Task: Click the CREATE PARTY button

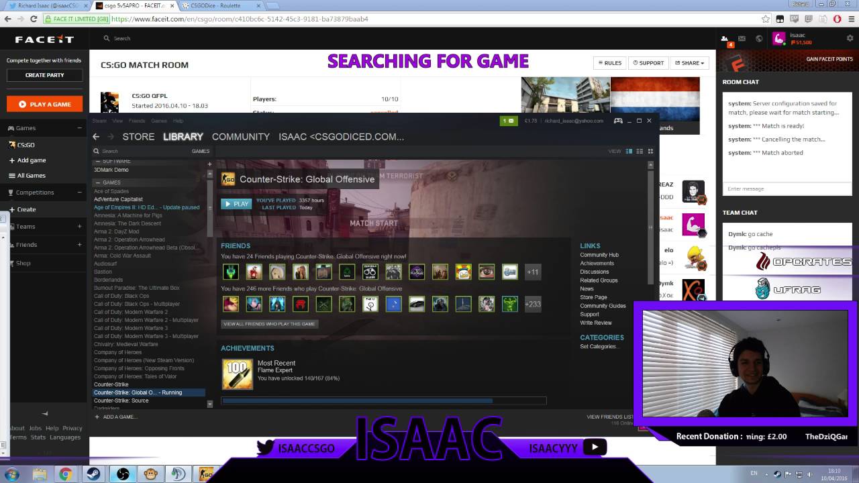Action: click(x=44, y=75)
